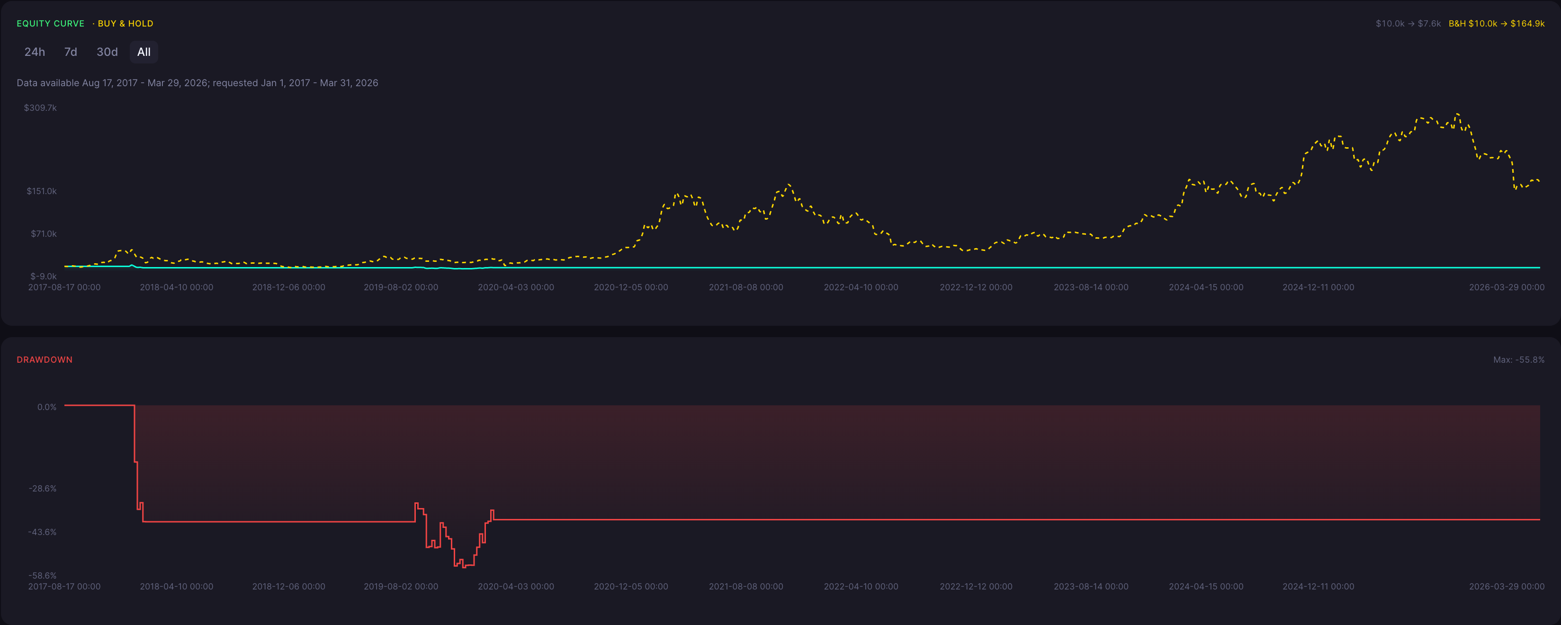Click the $309.7k equity axis label
1561x625 pixels.
pos(40,108)
